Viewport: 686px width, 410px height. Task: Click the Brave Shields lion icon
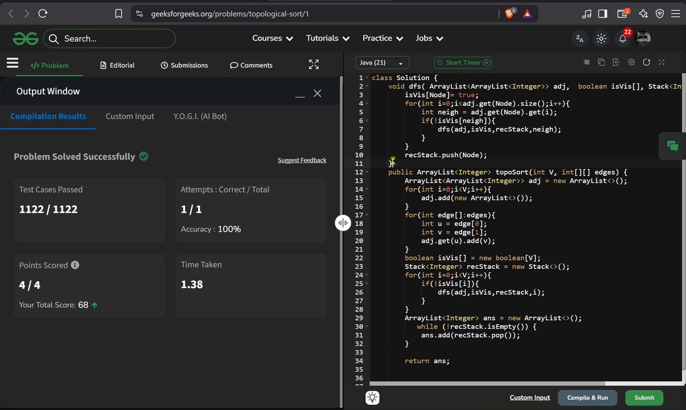[509, 13]
